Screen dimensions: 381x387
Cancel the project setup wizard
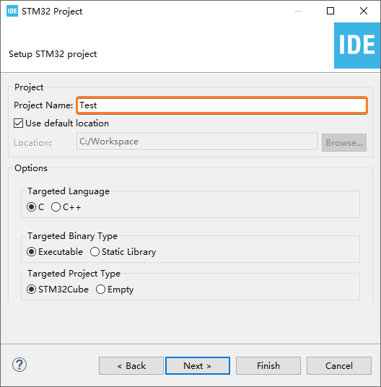pyautogui.click(x=339, y=366)
